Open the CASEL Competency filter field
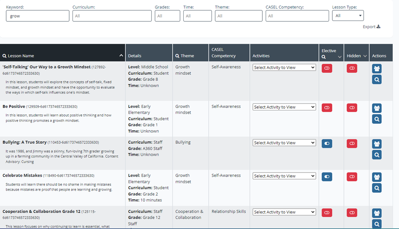399x229 pixels. click(x=297, y=16)
